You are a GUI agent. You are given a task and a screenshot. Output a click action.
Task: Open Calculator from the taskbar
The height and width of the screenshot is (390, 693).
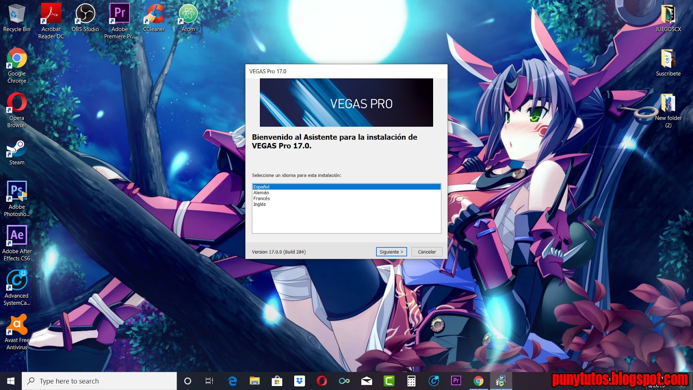point(411,381)
